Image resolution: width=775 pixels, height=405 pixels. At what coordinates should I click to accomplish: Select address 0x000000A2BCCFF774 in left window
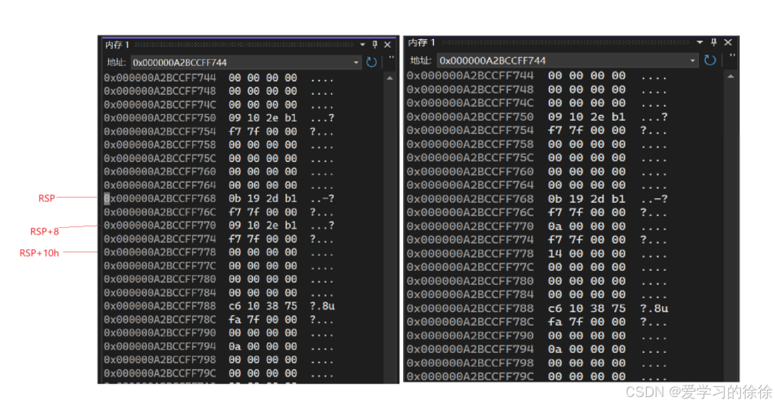pyautogui.click(x=160, y=239)
